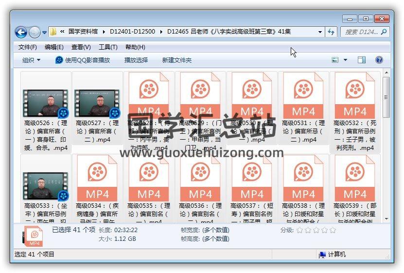
Task: Click the refresh button beside address bar
Action: (331, 32)
